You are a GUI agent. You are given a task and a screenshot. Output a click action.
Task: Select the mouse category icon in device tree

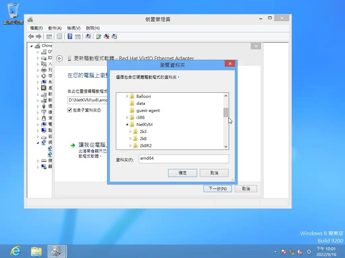tap(44, 118)
